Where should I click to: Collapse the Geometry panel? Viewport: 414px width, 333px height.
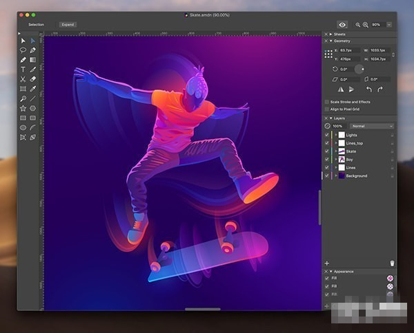point(331,41)
